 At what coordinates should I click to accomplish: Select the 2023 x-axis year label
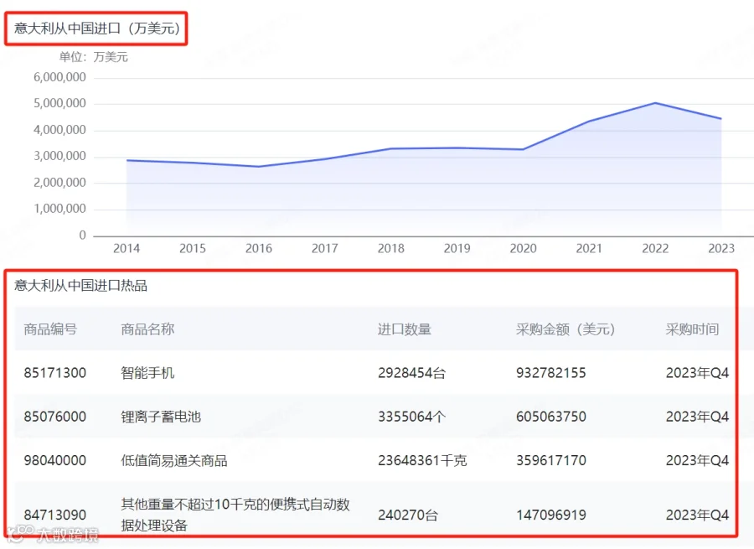pyautogui.click(x=721, y=248)
